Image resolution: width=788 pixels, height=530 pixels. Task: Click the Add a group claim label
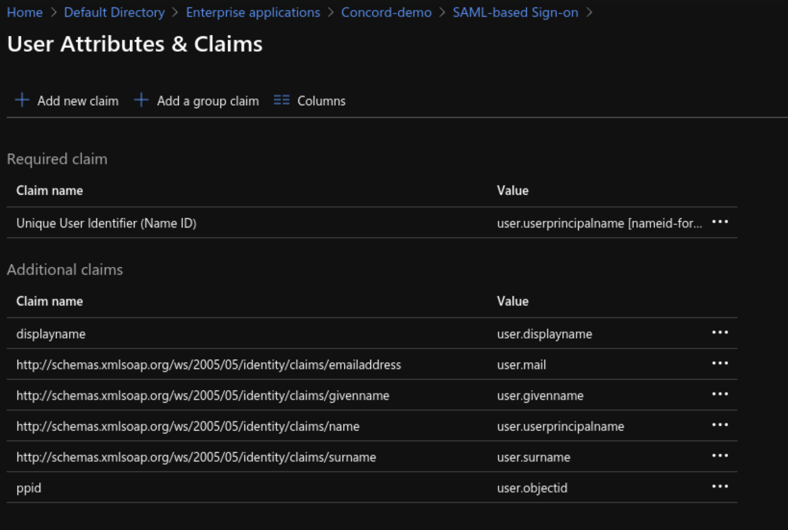tap(208, 101)
